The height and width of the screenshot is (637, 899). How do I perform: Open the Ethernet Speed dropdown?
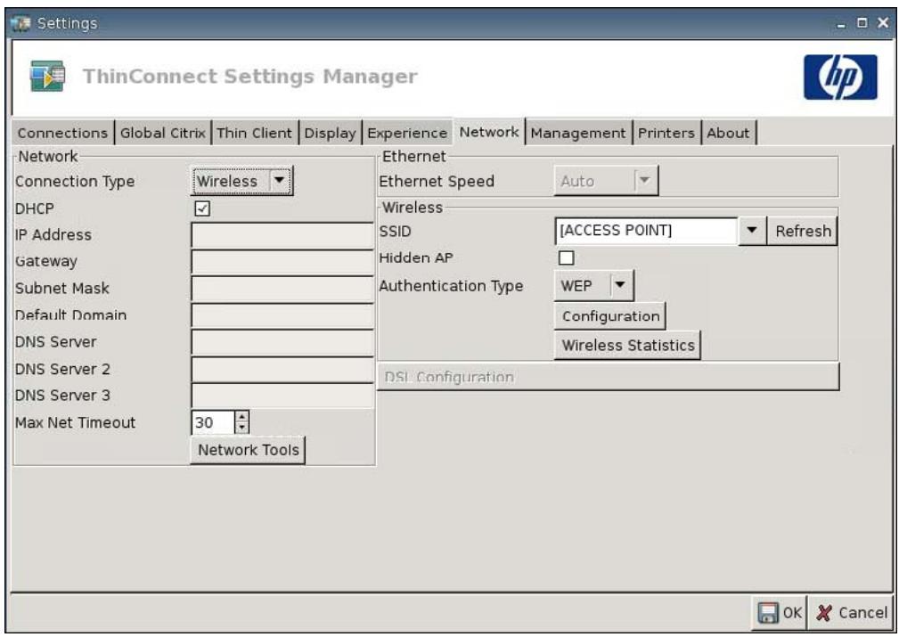click(606, 181)
